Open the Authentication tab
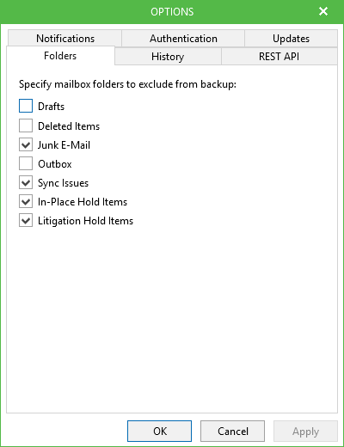 [x=183, y=39]
